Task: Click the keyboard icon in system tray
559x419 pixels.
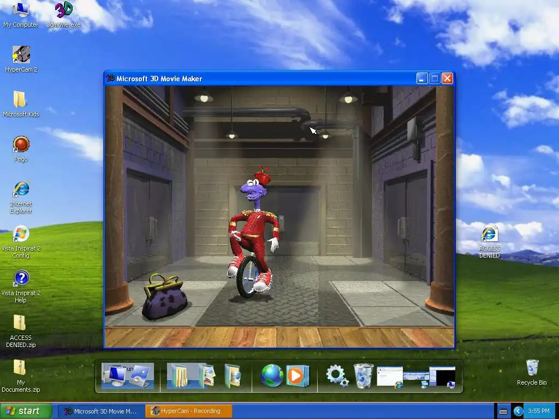Action: tap(503, 411)
